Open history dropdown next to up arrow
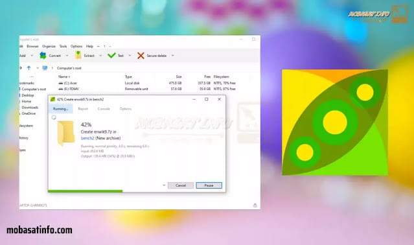The height and width of the screenshot is (245, 414). pyautogui.click(x=38, y=68)
